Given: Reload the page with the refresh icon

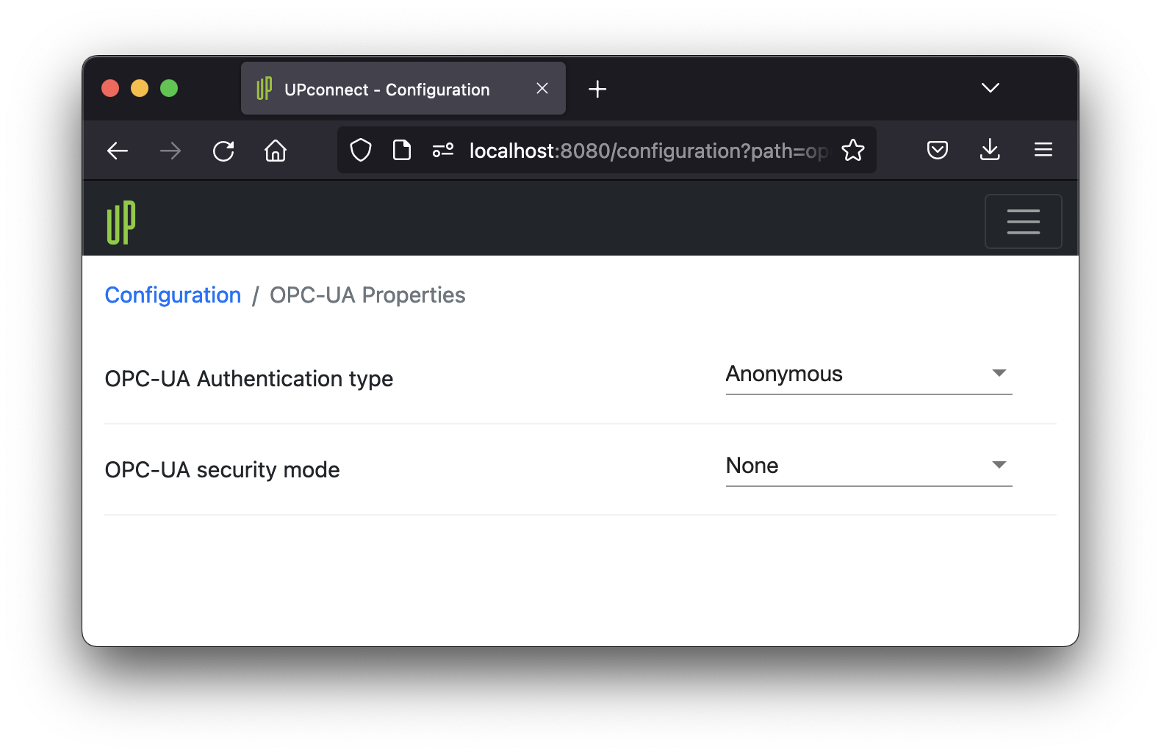Looking at the screenshot, I should click(x=223, y=151).
